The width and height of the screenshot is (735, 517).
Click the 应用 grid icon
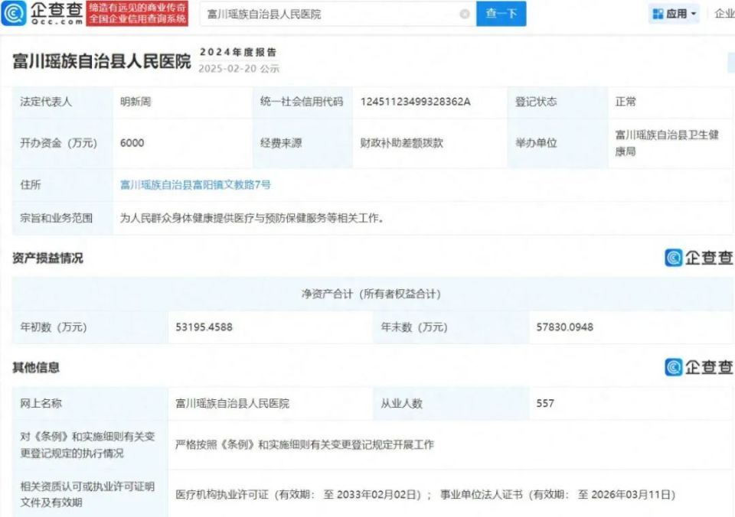coord(658,14)
